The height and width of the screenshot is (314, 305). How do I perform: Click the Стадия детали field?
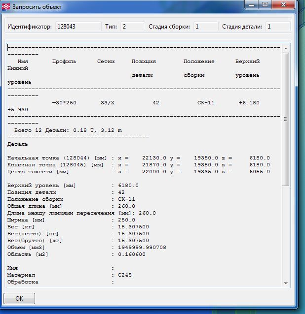[x=277, y=27]
